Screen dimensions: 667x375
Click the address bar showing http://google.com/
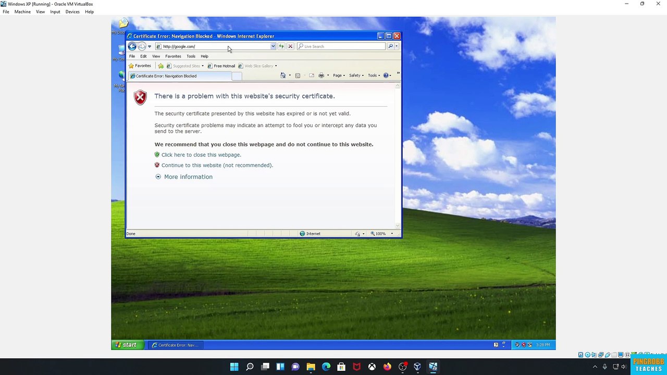coord(215,46)
